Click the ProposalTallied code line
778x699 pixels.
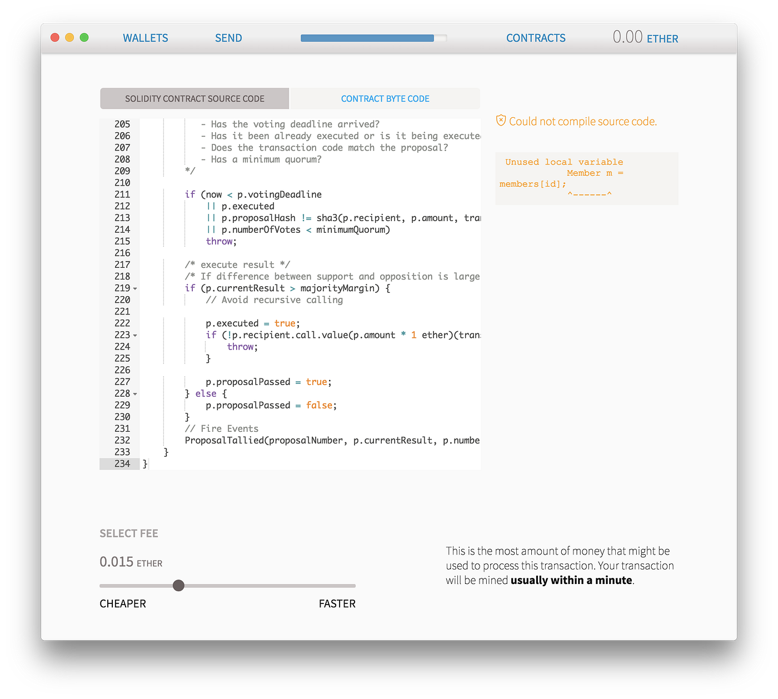[332, 441]
